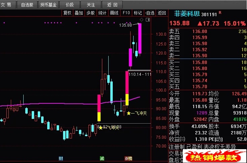Screen dimensions: 247x163
Task: Click the 菲菱科思 stock name
Action: [187, 14]
